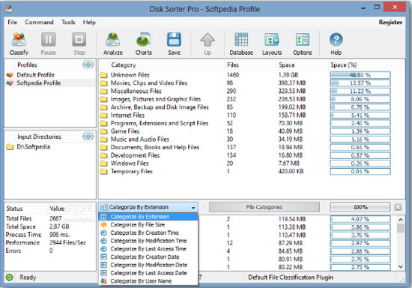
Task: Click the close X next to 100% bar
Action: tap(398, 207)
